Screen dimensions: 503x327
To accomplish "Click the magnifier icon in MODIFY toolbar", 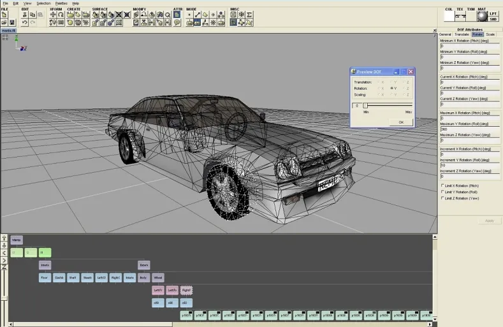I will coord(168,15).
